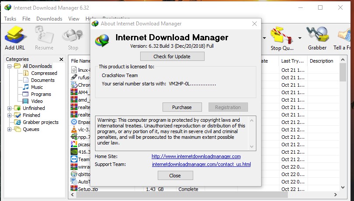
Task: Select the Compressed category
Action: (44, 73)
